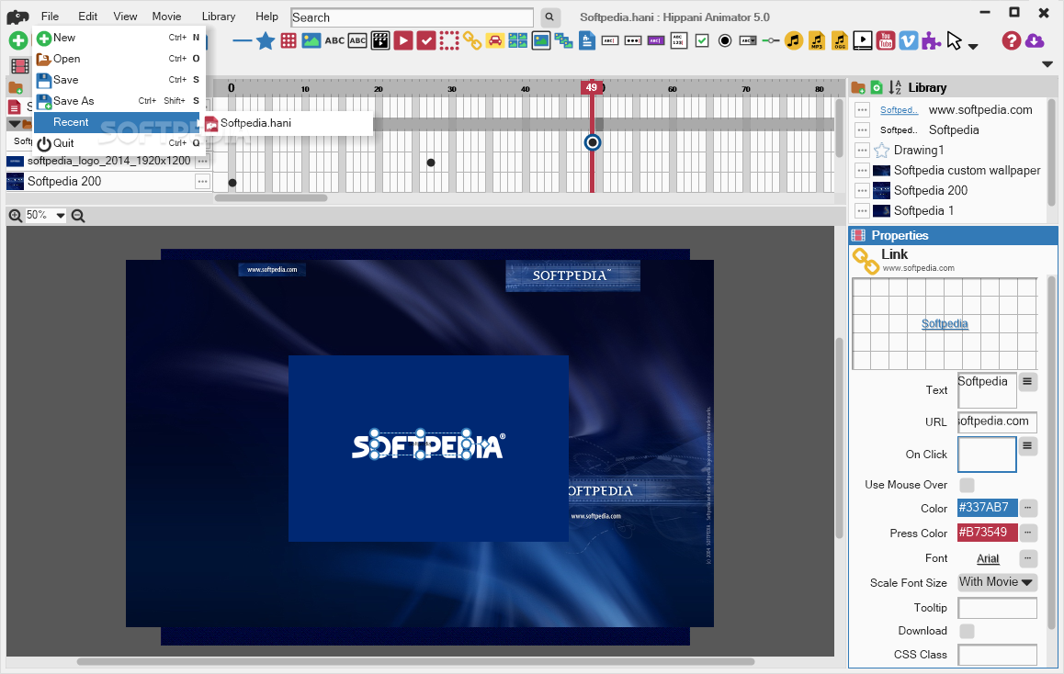Choose the arrow pointer selection tool
Viewport: 1064px width, 674px height.
pos(954,40)
